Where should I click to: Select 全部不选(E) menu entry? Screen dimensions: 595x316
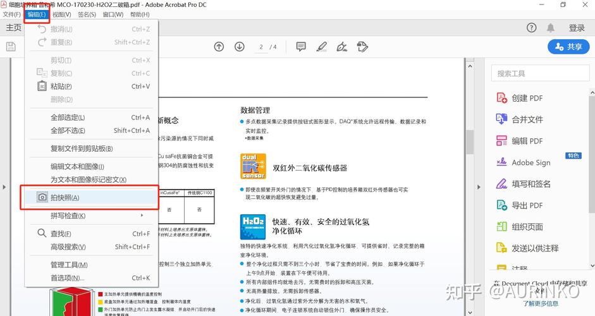pos(92,130)
